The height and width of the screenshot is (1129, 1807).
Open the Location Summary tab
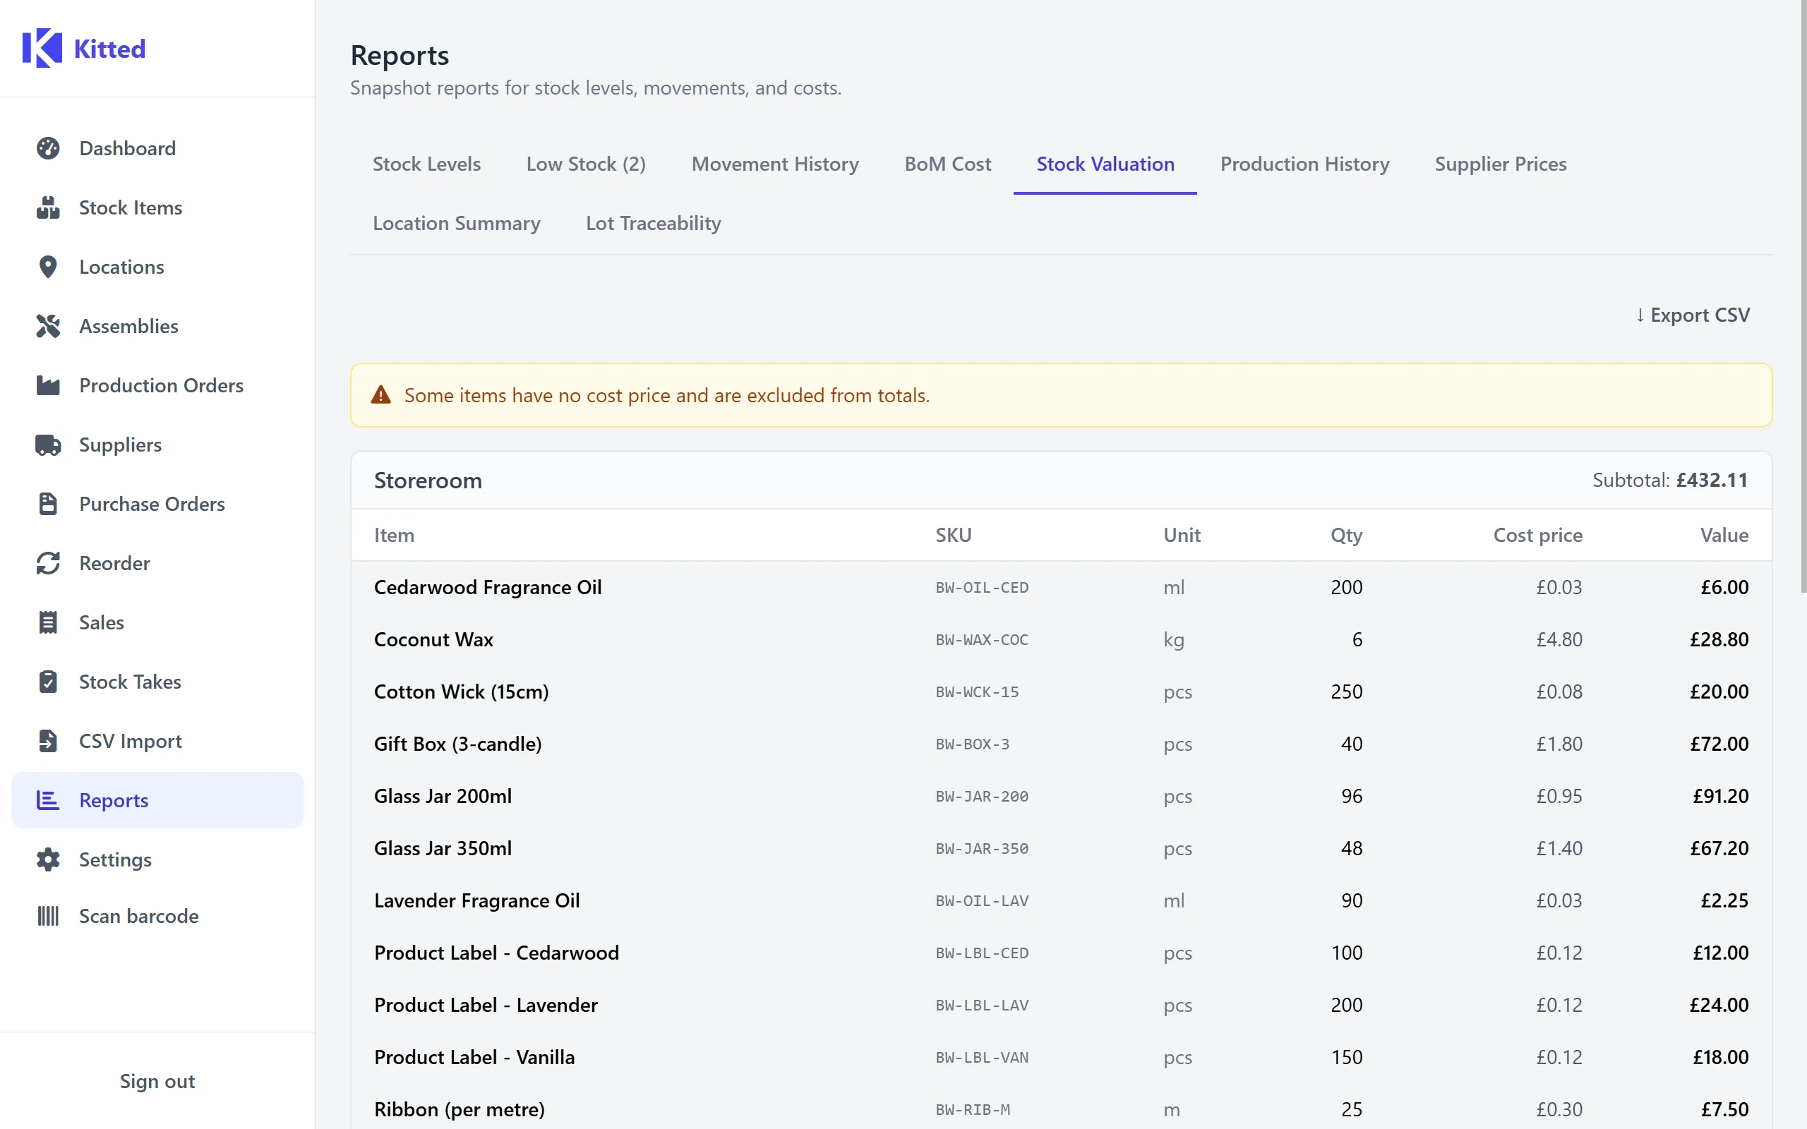click(x=456, y=223)
